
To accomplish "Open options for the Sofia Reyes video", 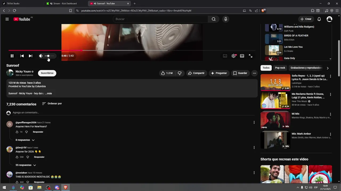I will [x=331, y=76].
